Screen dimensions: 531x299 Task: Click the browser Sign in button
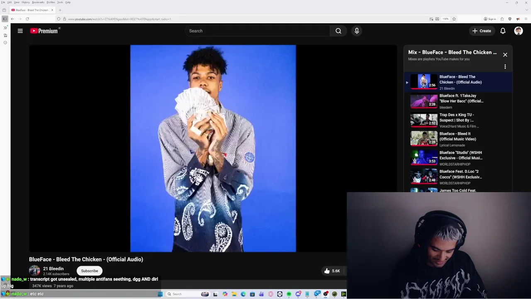tap(490, 19)
